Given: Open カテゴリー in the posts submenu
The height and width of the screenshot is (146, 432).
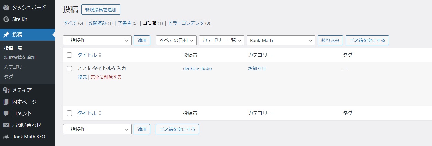Looking at the screenshot, I should click(15, 67).
